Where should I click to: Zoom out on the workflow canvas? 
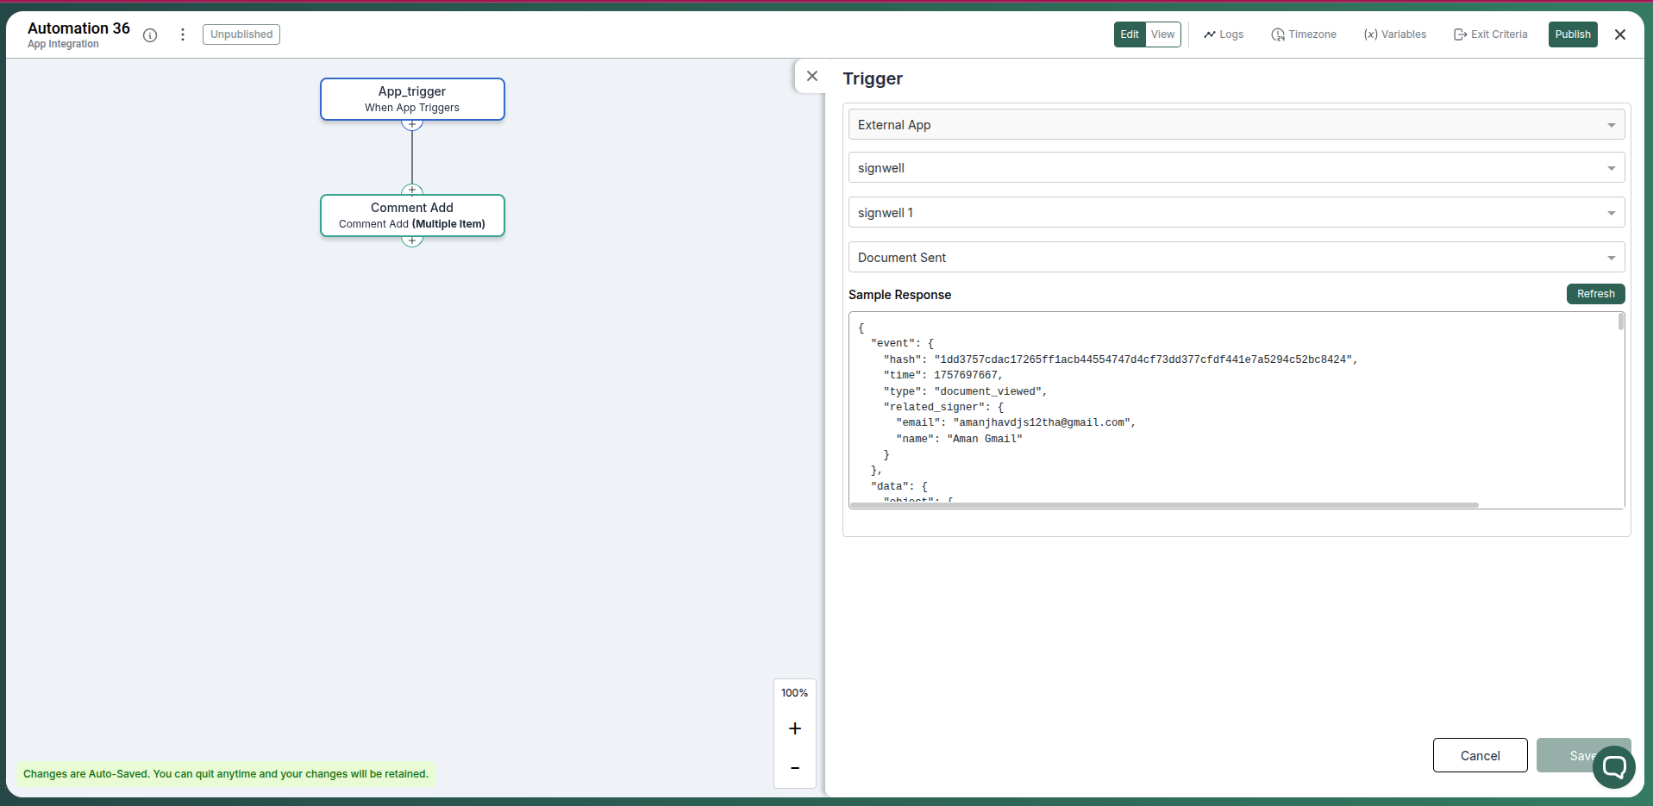(x=794, y=767)
